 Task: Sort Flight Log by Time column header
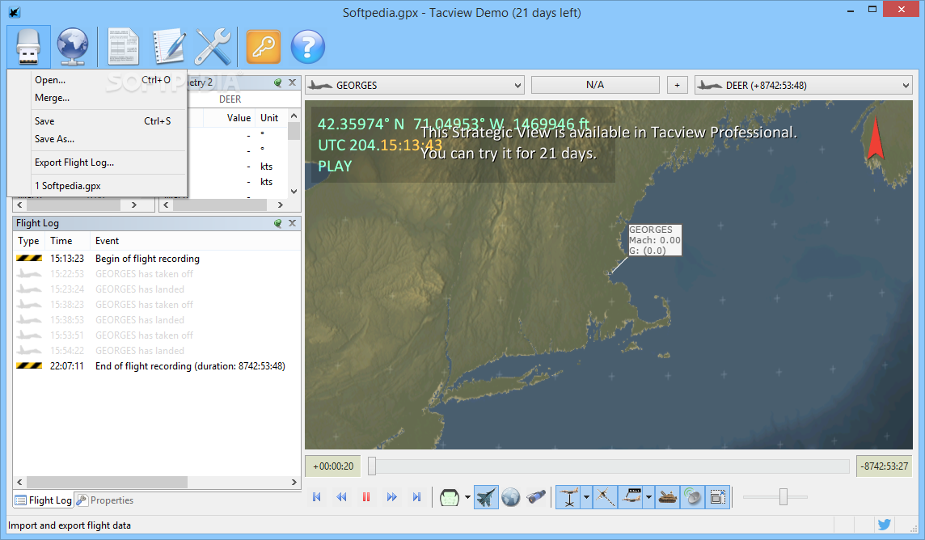pos(68,241)
